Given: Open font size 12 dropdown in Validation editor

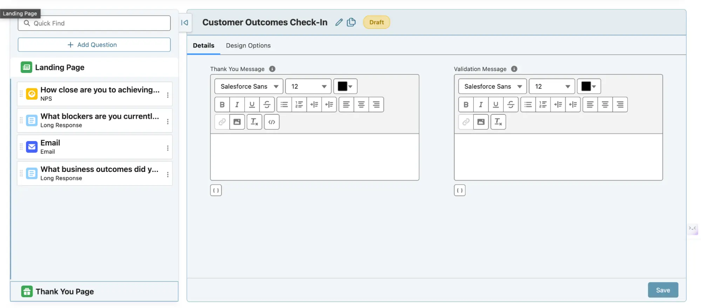Looking at the screenshot, I should point(552,87).
